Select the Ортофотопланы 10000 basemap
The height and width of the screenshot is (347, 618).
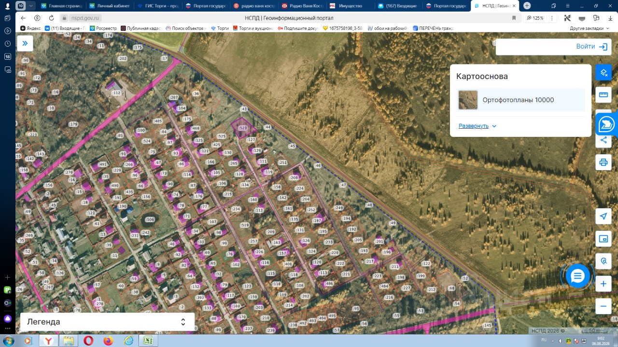[520, 100]
